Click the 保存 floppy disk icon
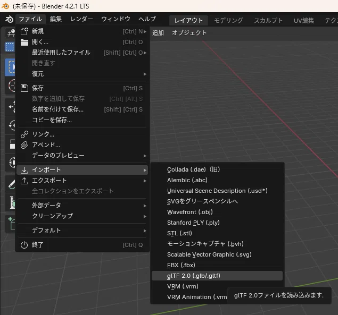338x315 pixels. 24,88
